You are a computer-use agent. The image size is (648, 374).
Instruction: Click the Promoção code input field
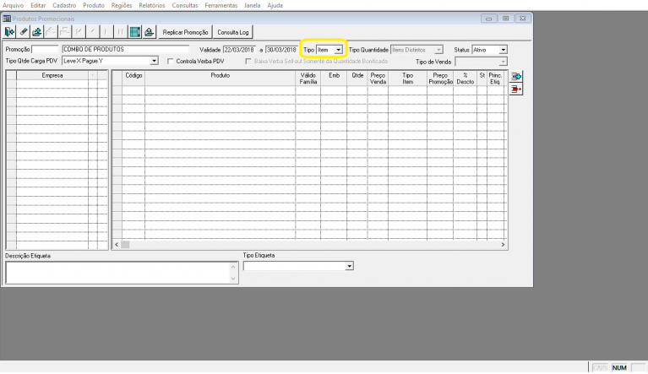45,49
